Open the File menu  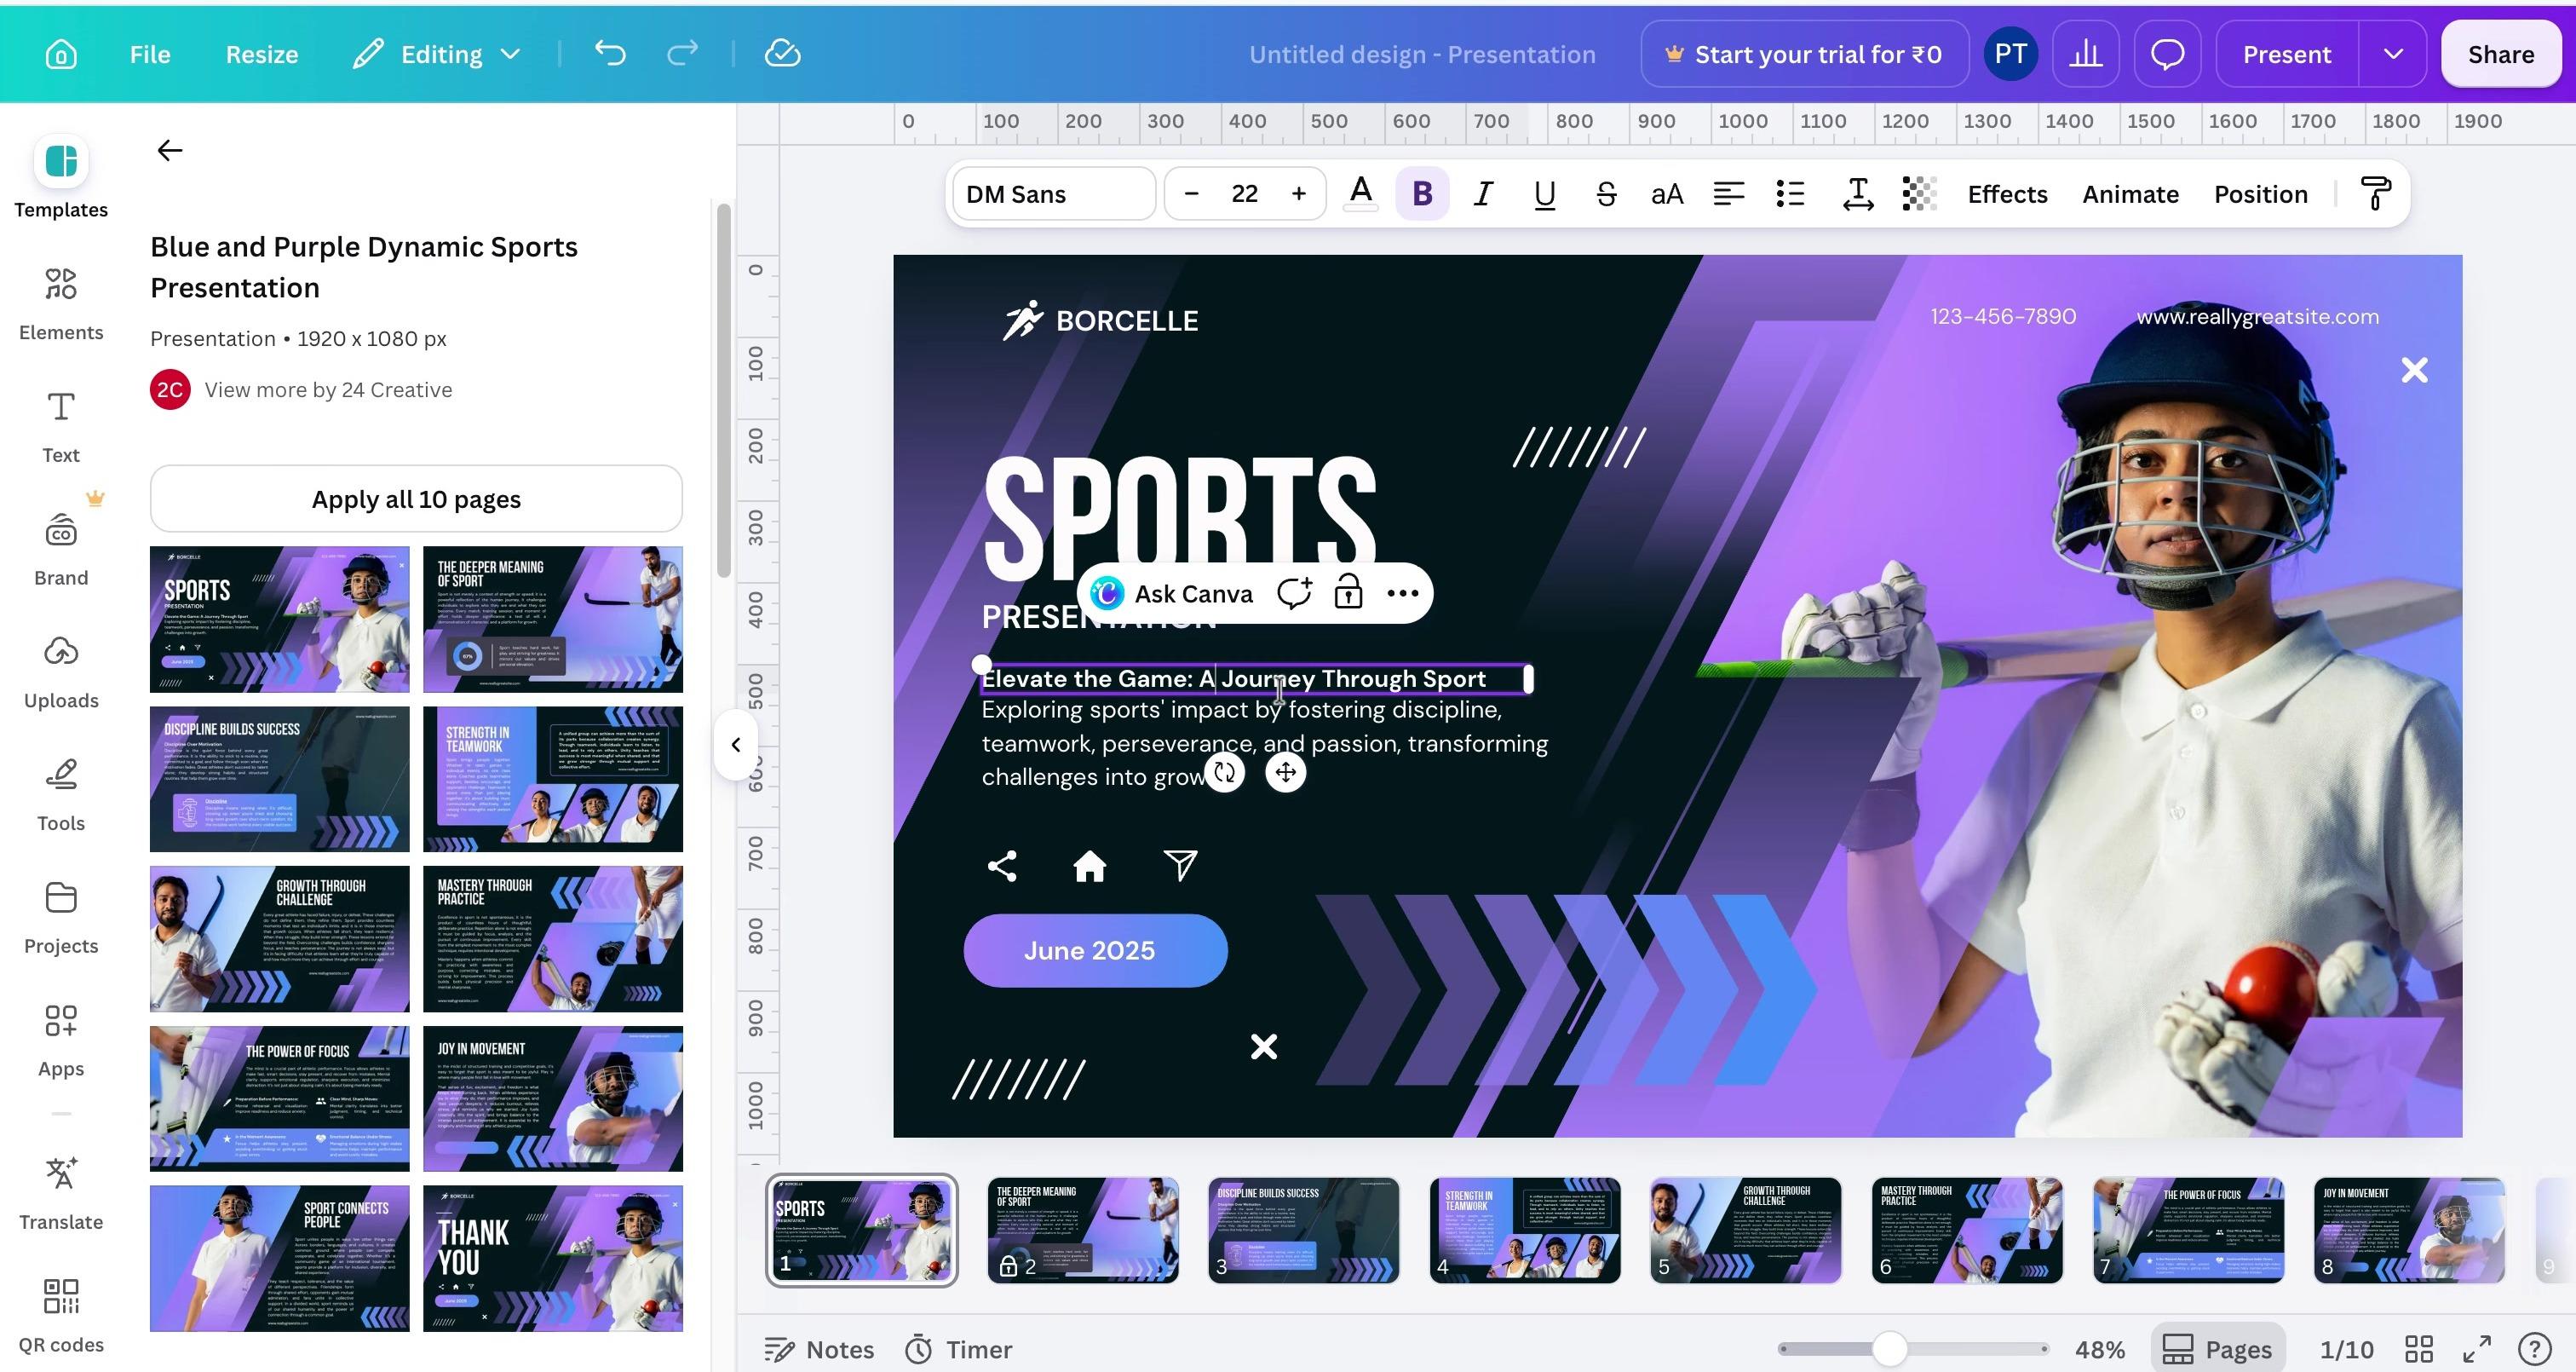(x=150, y=54)
